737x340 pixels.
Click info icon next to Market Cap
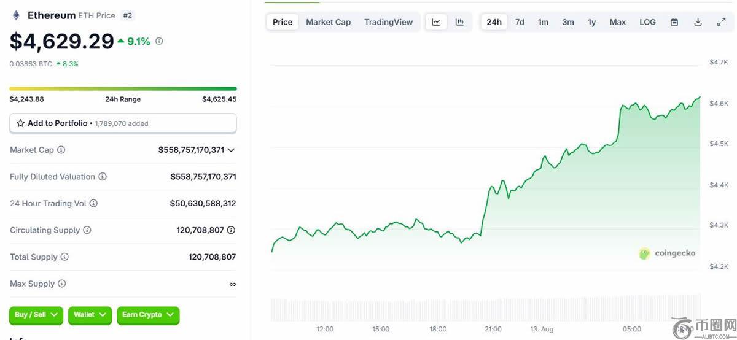tap(61, 150)
